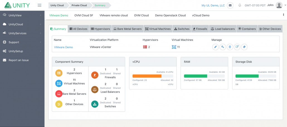
Task: Click the brown Load Balancers scale icon
Action: coord(95,89)
